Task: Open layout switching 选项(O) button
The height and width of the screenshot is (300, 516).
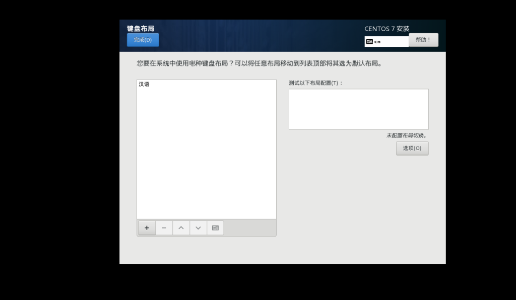Action: coord(412,148)
